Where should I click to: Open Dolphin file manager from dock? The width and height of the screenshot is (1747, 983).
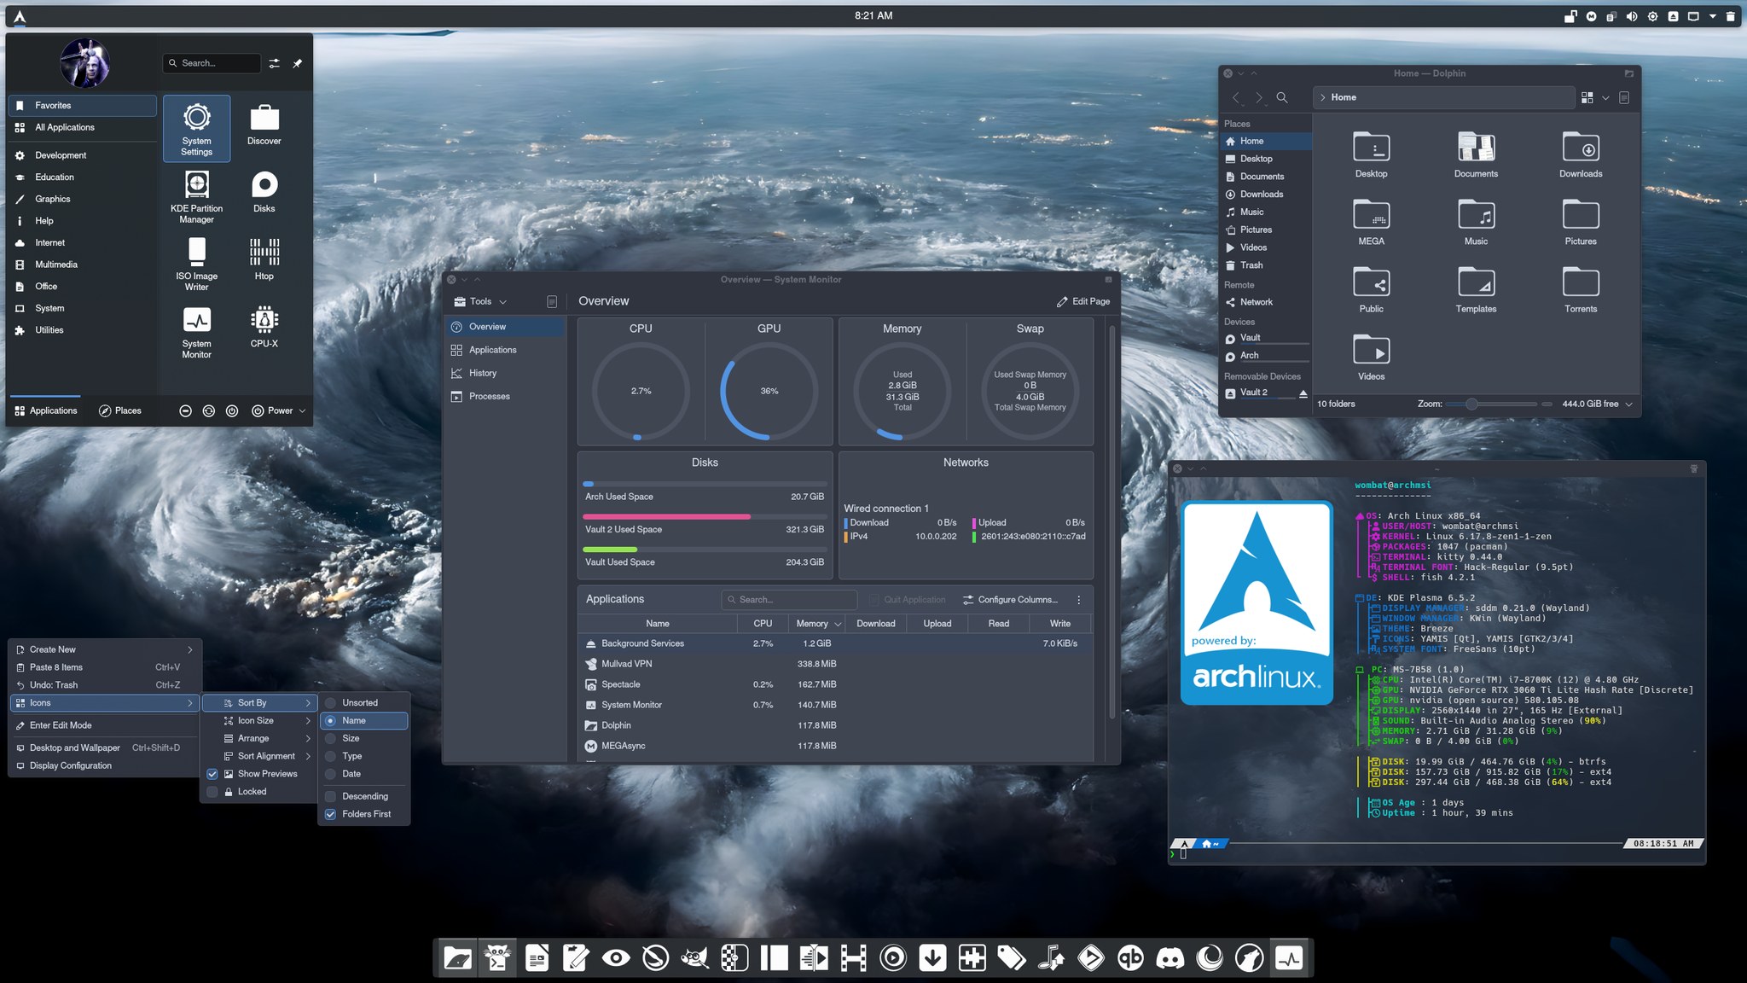pyautogui.click(x=457, y=958)
